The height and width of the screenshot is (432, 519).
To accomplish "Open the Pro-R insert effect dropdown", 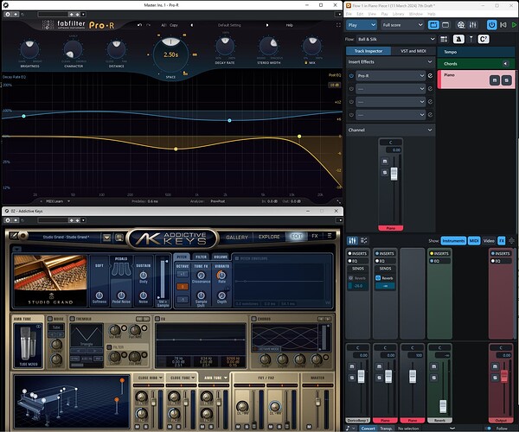I will [x=390, y=76].
